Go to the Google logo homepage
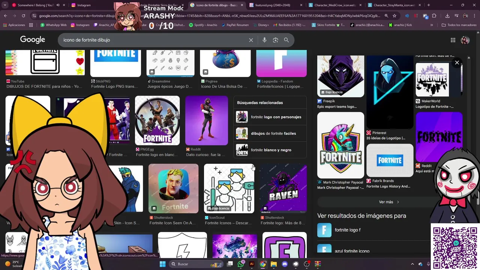The height and width of the screenshot is (270, 480). click(x=33, y=40)
